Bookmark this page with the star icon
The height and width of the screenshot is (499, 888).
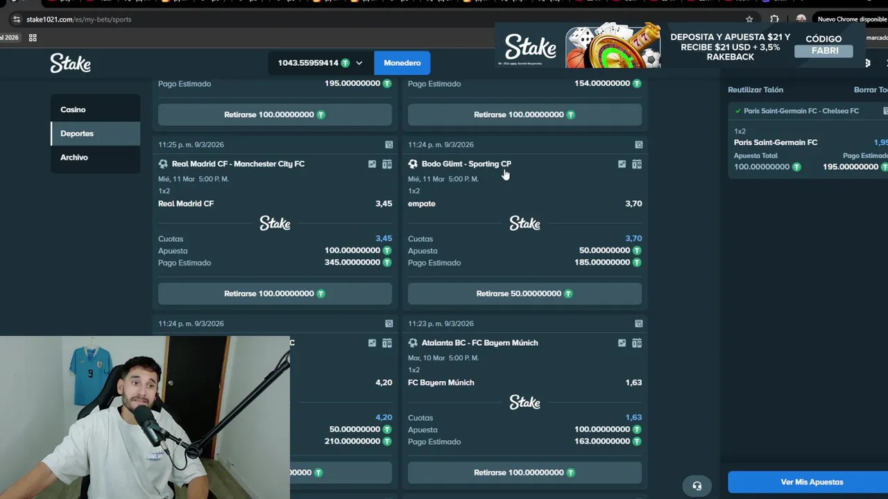(x=749, y=19)
